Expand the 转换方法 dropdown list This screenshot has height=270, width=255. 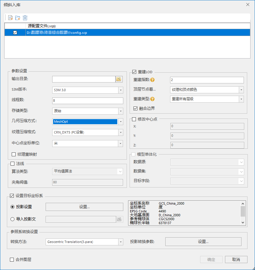coord(121,242)
